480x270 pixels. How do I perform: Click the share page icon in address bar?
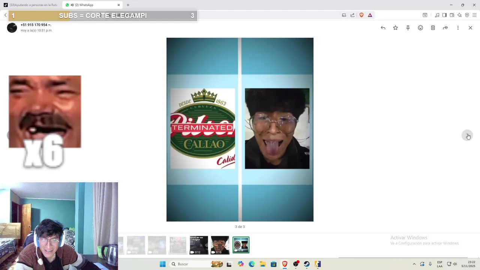[352, 15]
